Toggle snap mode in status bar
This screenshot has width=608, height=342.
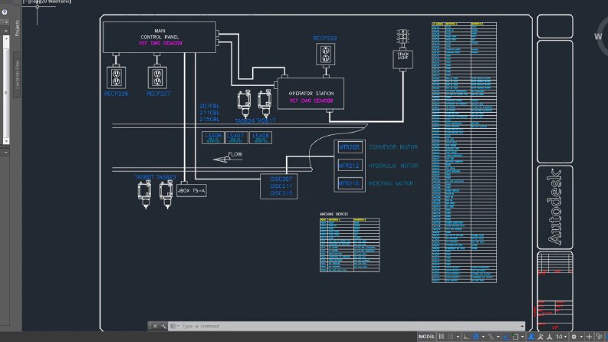tap(451, 337)
